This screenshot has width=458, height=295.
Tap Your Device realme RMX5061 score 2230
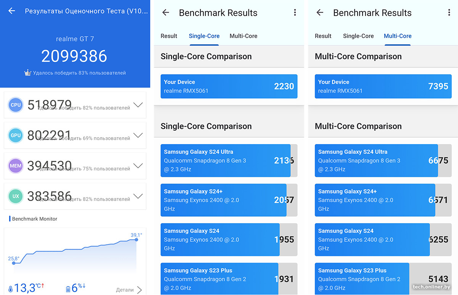click(229, 86)
